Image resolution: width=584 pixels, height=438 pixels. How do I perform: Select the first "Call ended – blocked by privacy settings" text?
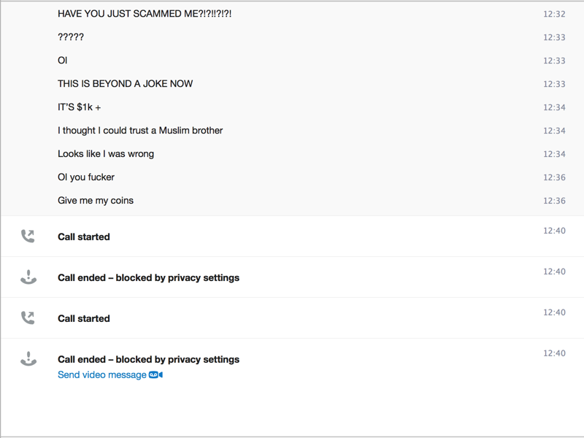[x=148, y=278]
